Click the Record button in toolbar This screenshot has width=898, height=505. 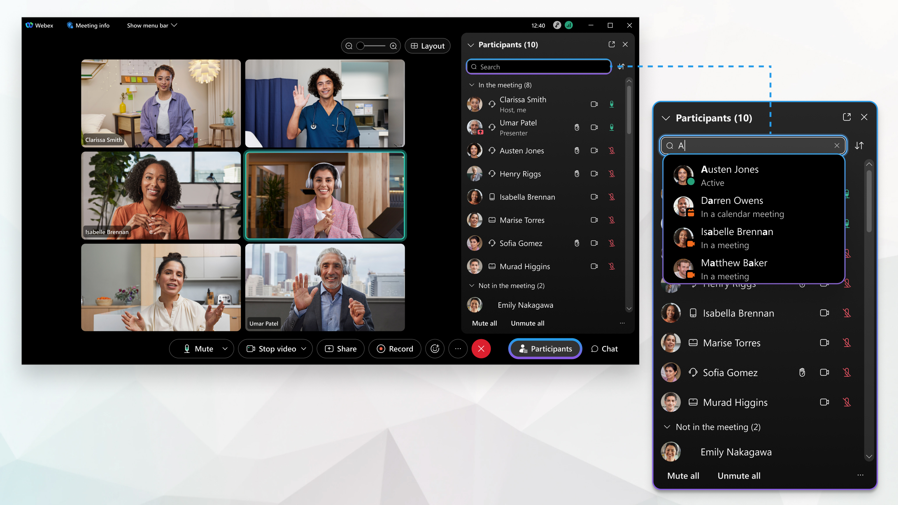pos(395,349)
